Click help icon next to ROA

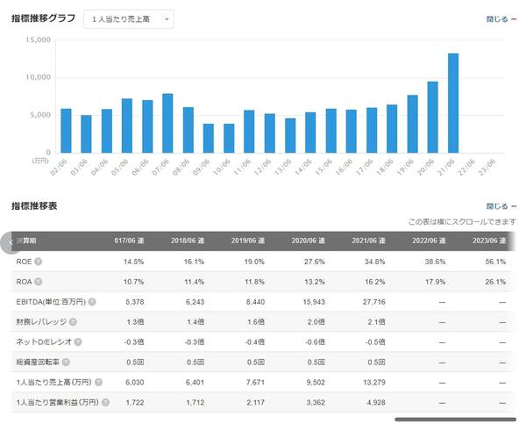tap(38, 282)
